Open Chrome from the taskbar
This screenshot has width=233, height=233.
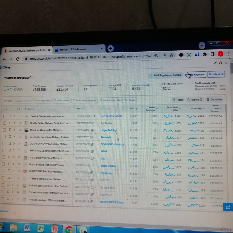[69, 229]
